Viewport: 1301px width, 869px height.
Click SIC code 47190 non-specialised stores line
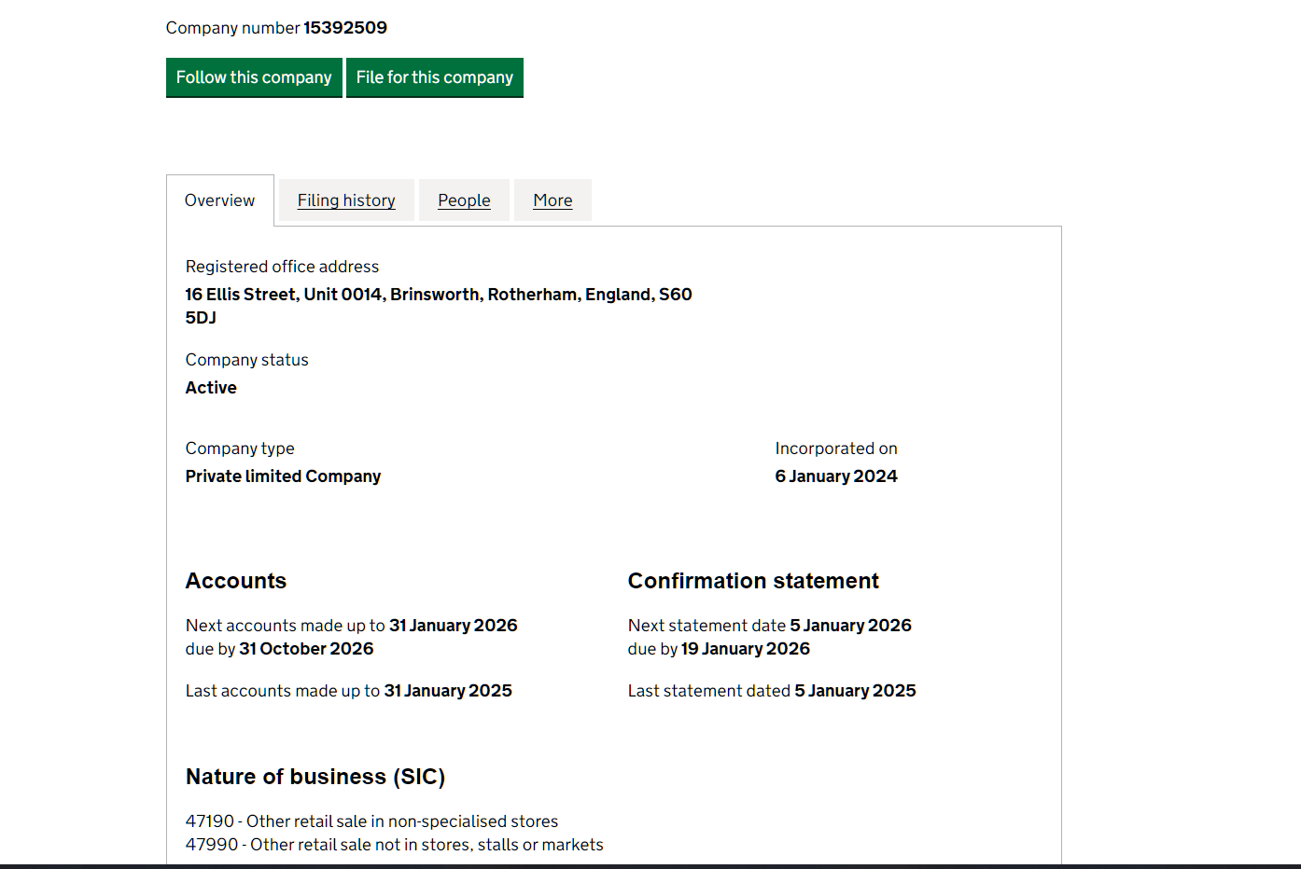pos(371,821)
